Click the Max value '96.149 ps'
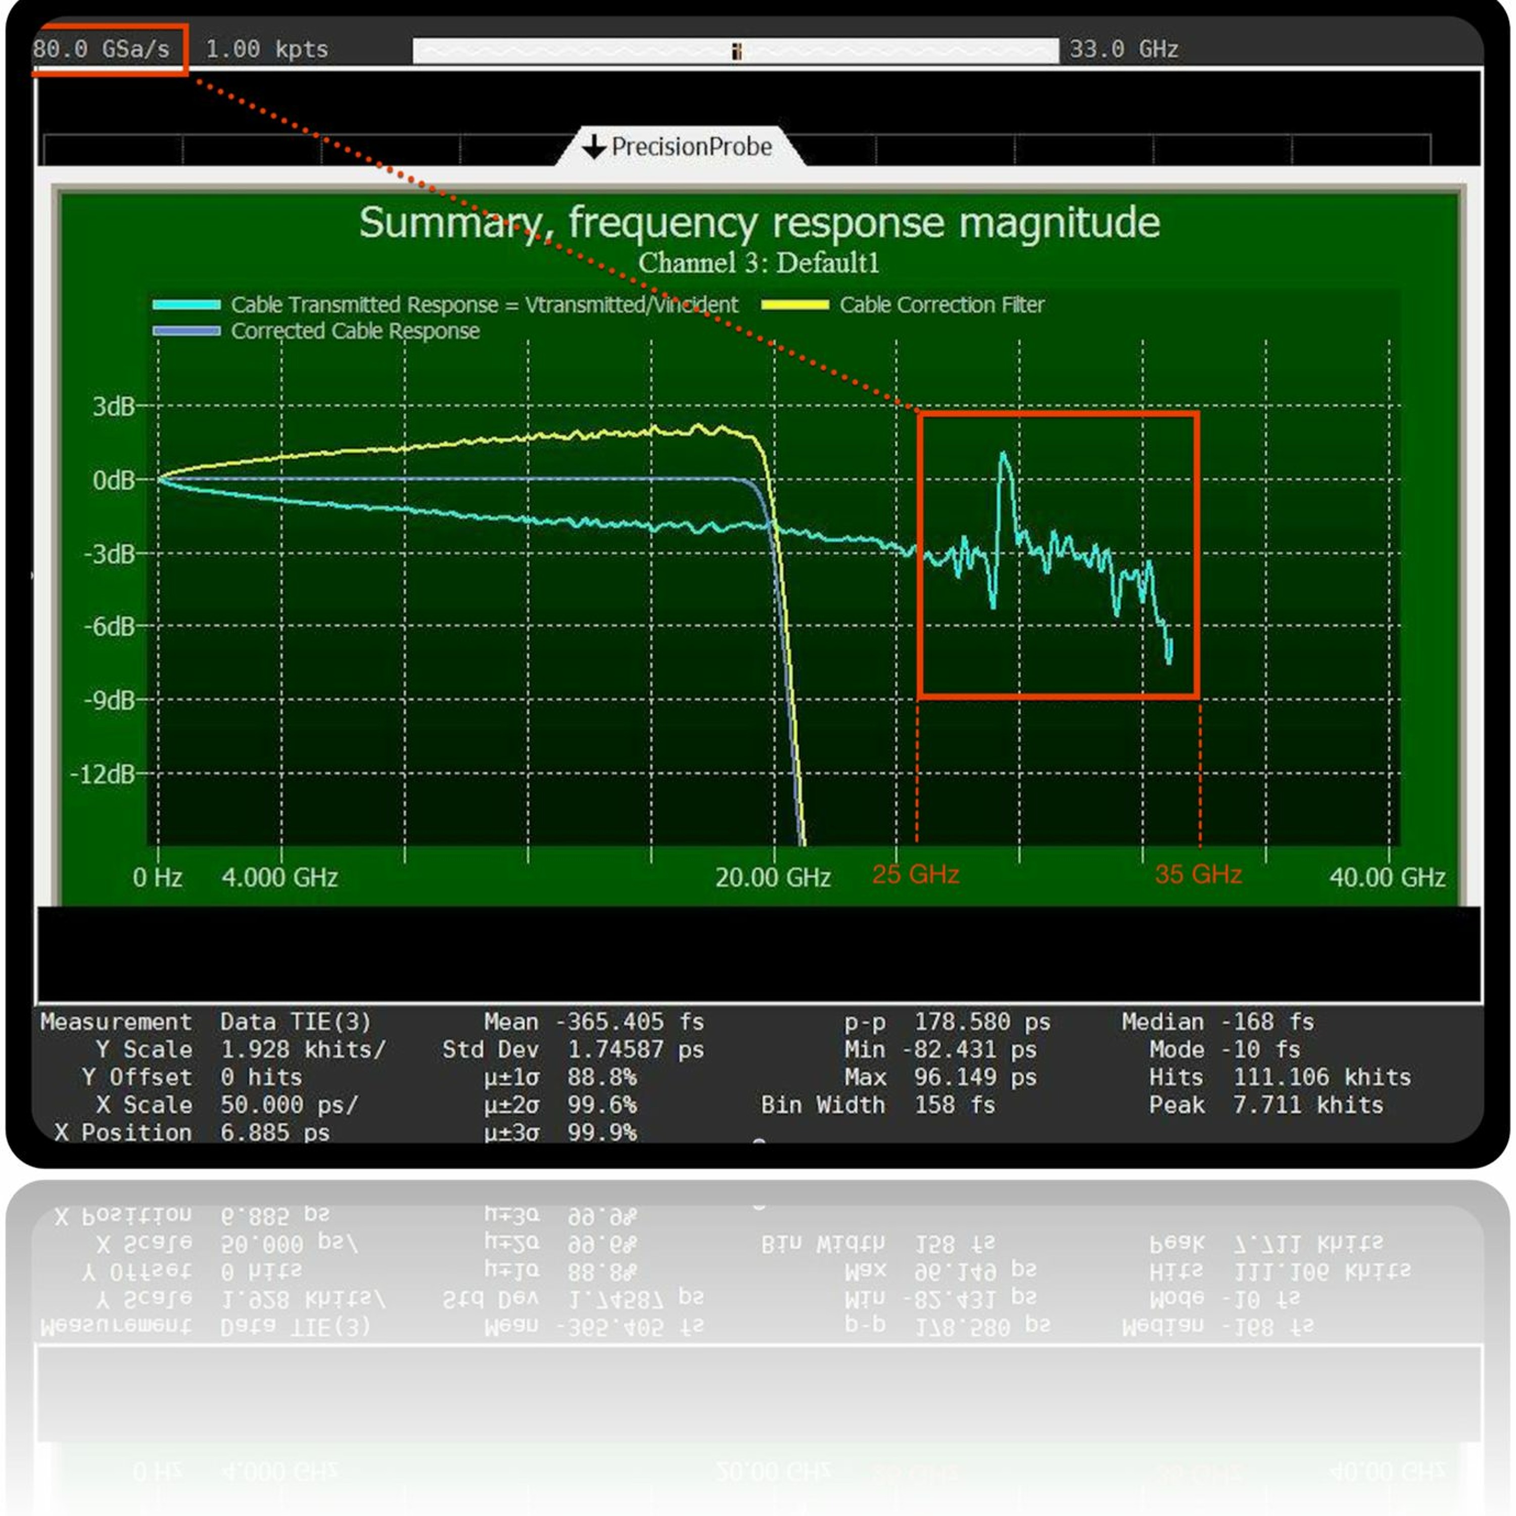1516x1516 pixels. pos(975,1076)
